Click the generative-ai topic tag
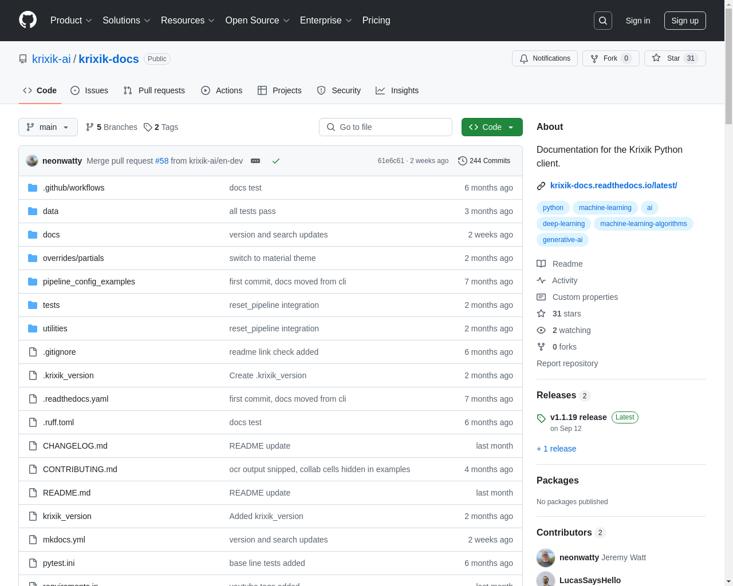The height and width of the screenshot is (586, 733). coord(562,240)
